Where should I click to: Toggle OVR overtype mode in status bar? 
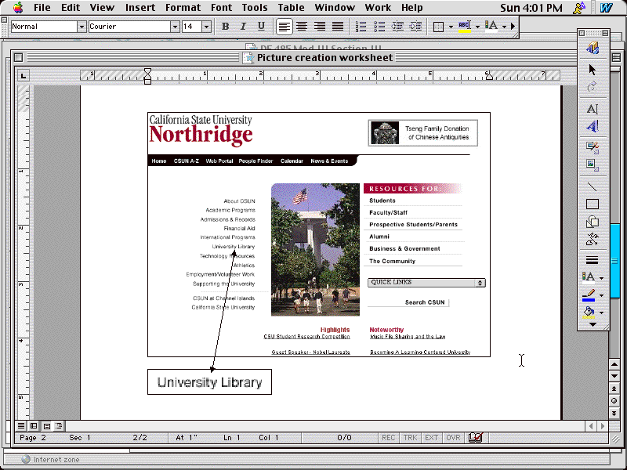[x=453, y=438]
